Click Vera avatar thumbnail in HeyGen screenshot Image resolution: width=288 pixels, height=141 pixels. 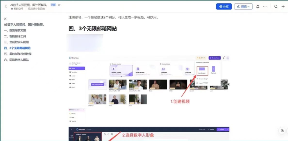point(138,99)
